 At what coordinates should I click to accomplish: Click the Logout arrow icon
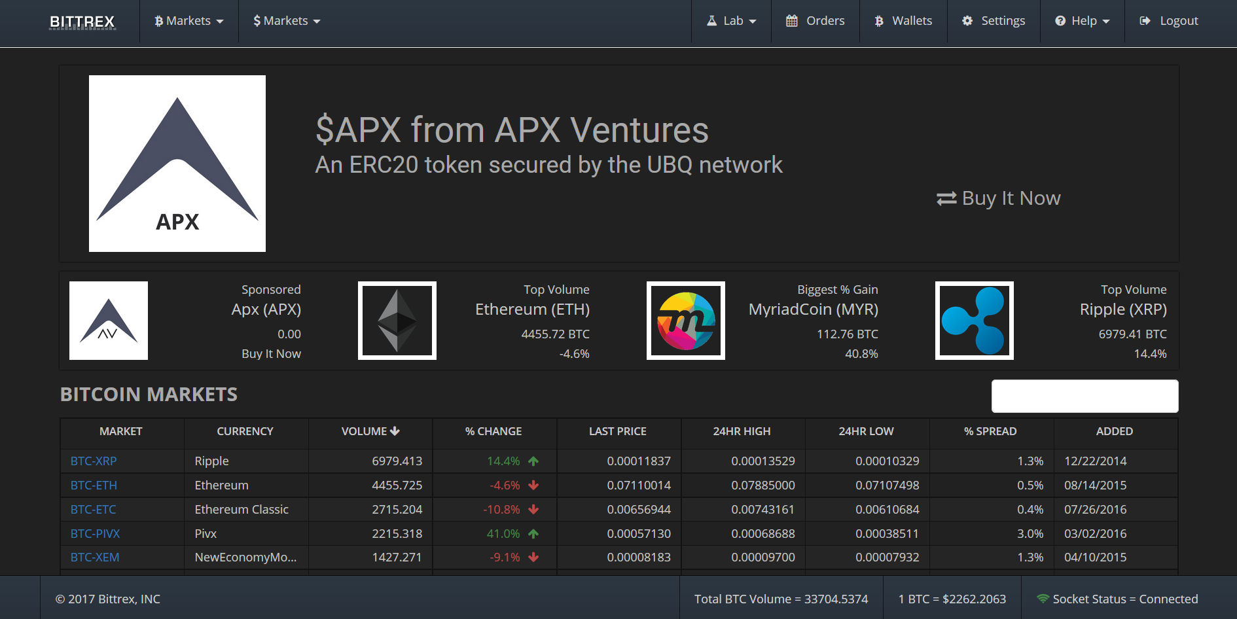click(1145, 20)
